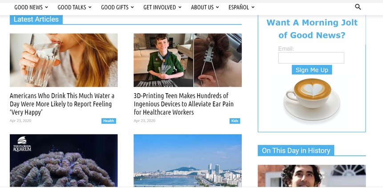Click the latte heart coffee cup image
This screenshot has width=383, height=188.
[x=312, y=99]
